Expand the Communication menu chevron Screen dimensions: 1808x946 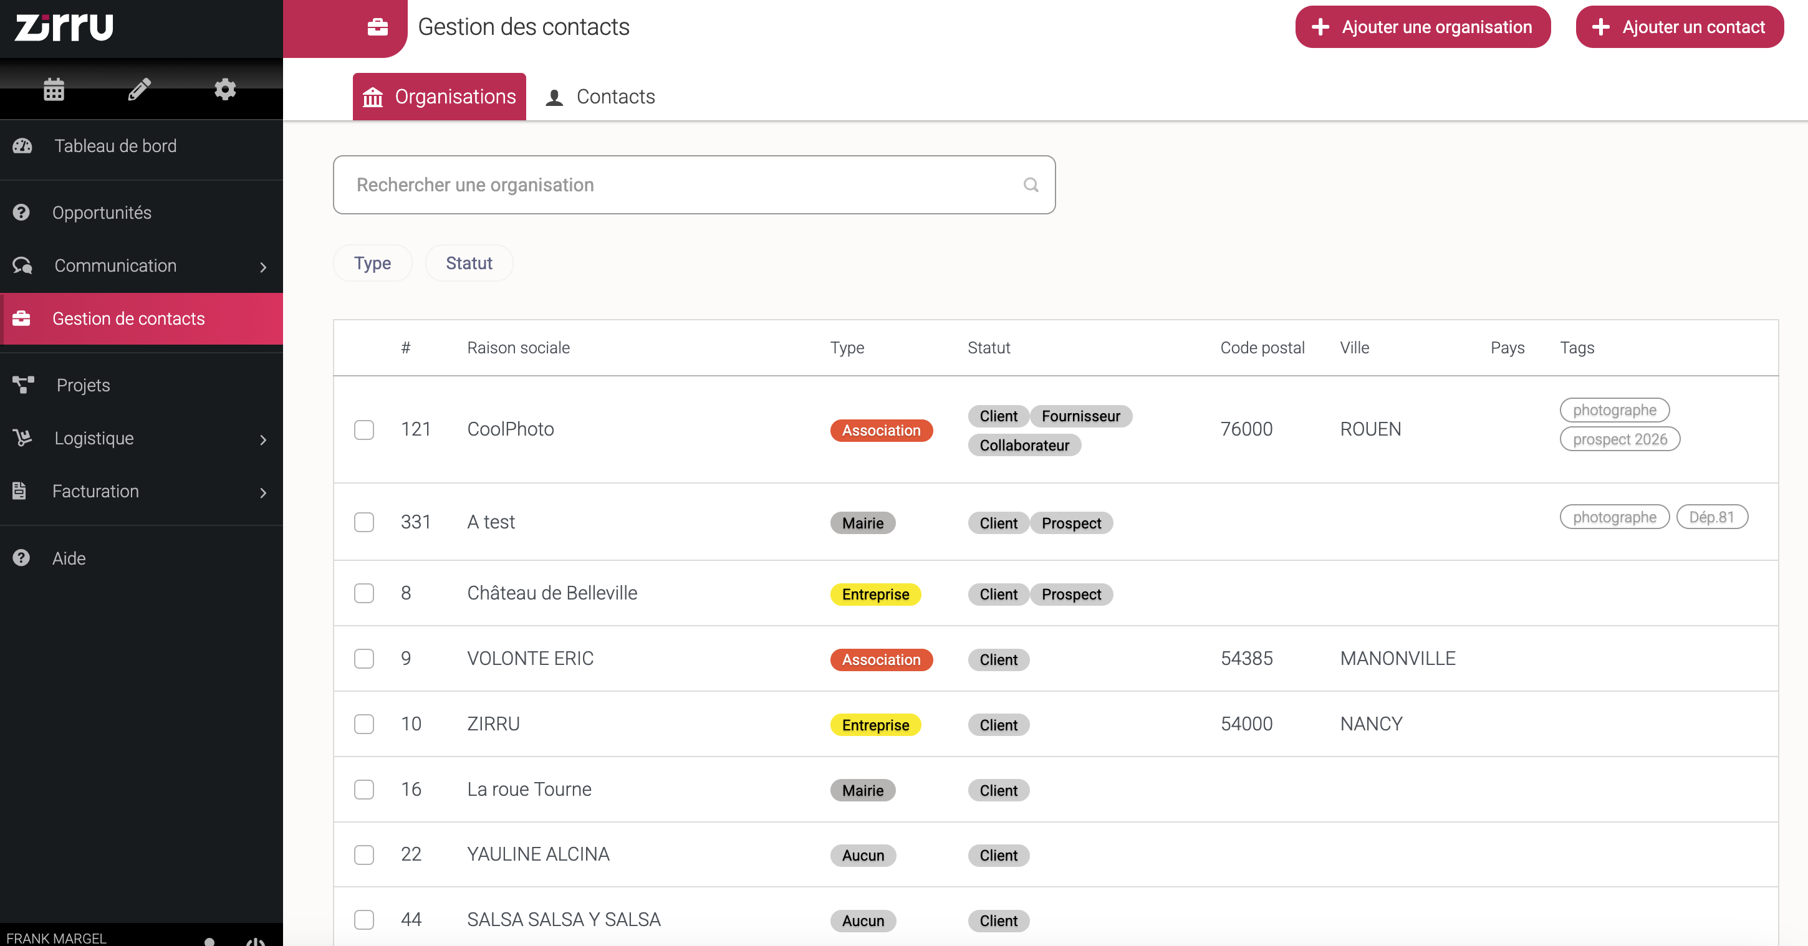click(x=263, y=266)
